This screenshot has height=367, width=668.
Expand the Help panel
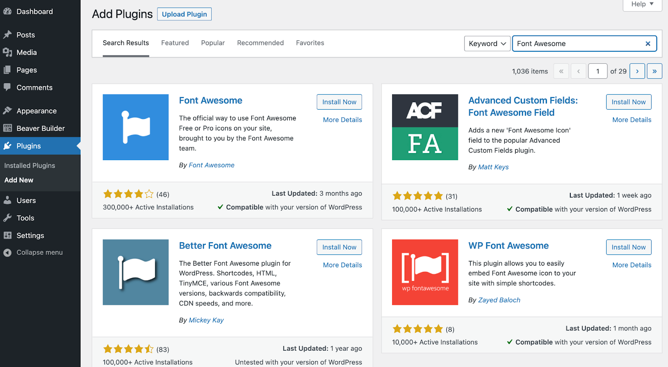[642, 4]
